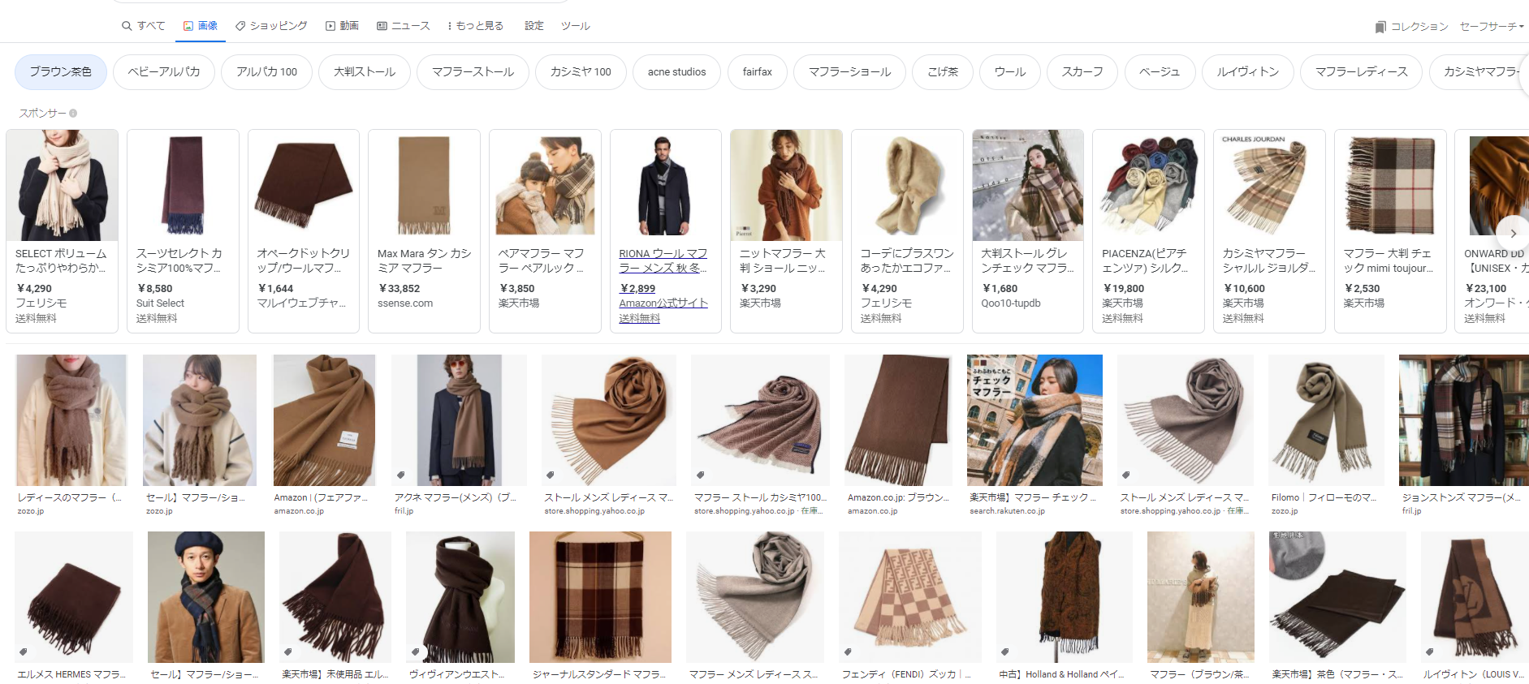Image resolution: width=1529 pixels, height=684 pixels.
Task: Open the Amazon公式サイト seller link
Action: click(663, 303)
